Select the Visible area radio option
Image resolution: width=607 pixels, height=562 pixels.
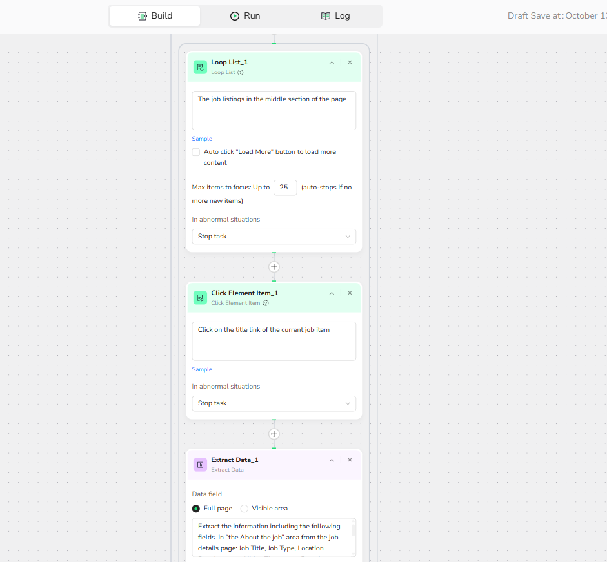(244, 509)
